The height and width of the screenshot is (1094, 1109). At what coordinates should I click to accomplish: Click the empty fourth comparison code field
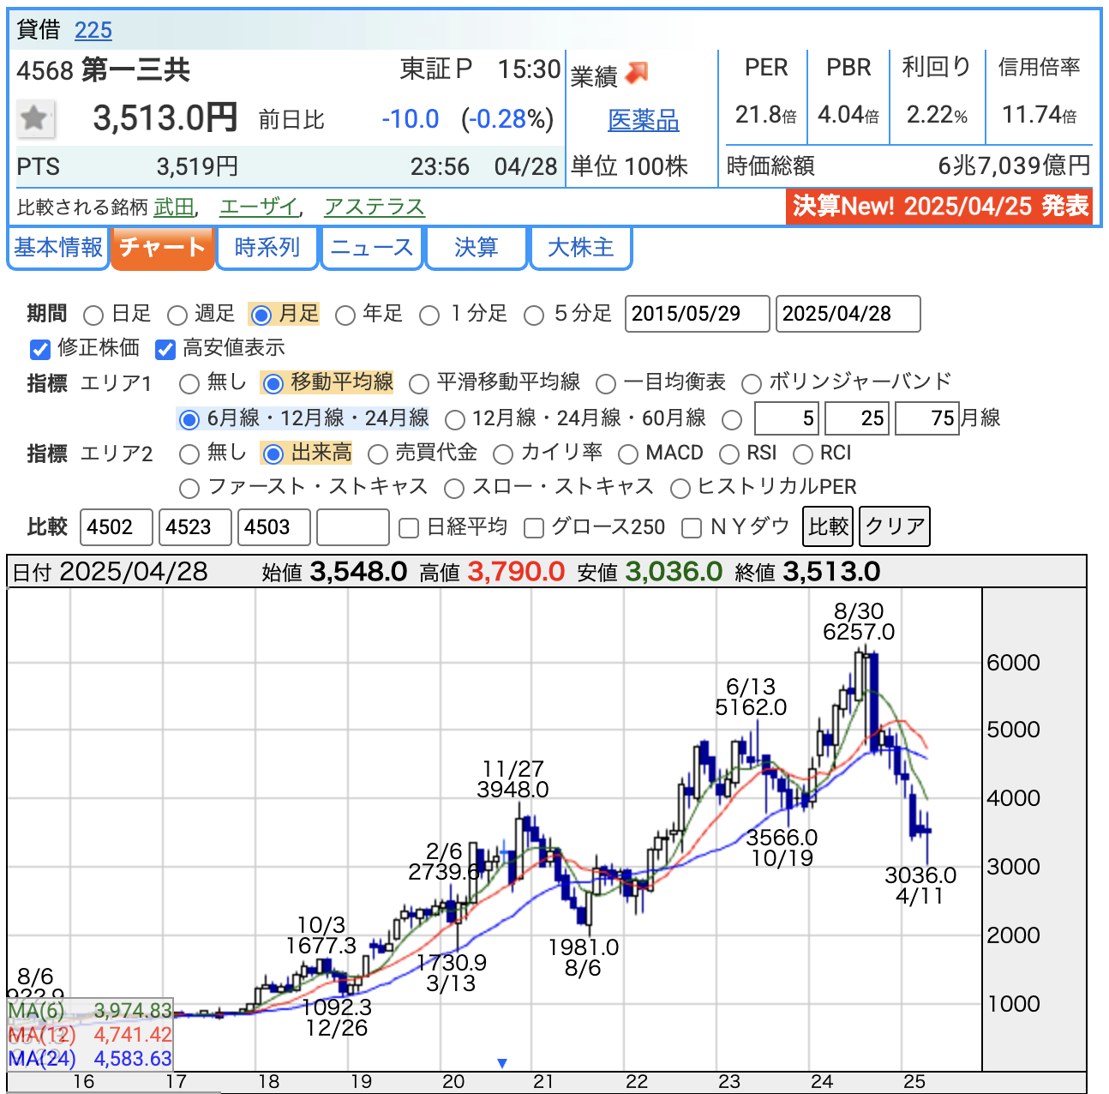tap(353, 527)
